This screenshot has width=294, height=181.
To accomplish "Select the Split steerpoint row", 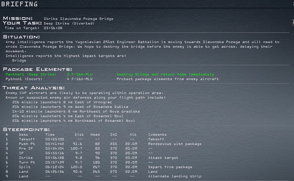I will [x=24, y=167].
